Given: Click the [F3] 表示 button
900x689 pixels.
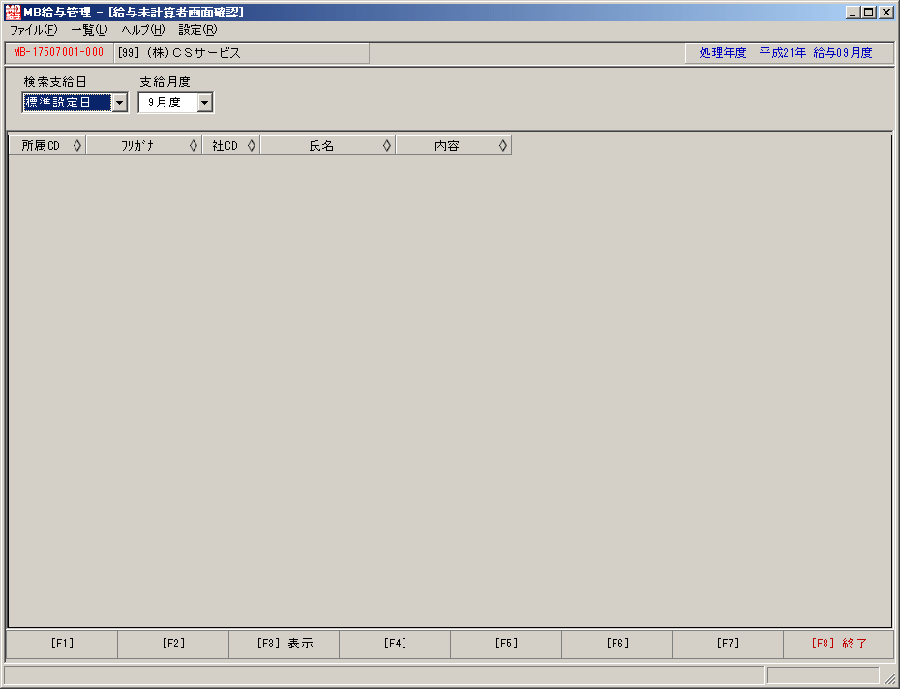Looking at the screenshot, I should pos(285,644).
